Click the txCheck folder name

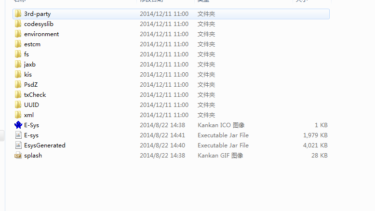click(x=35, y=95)
